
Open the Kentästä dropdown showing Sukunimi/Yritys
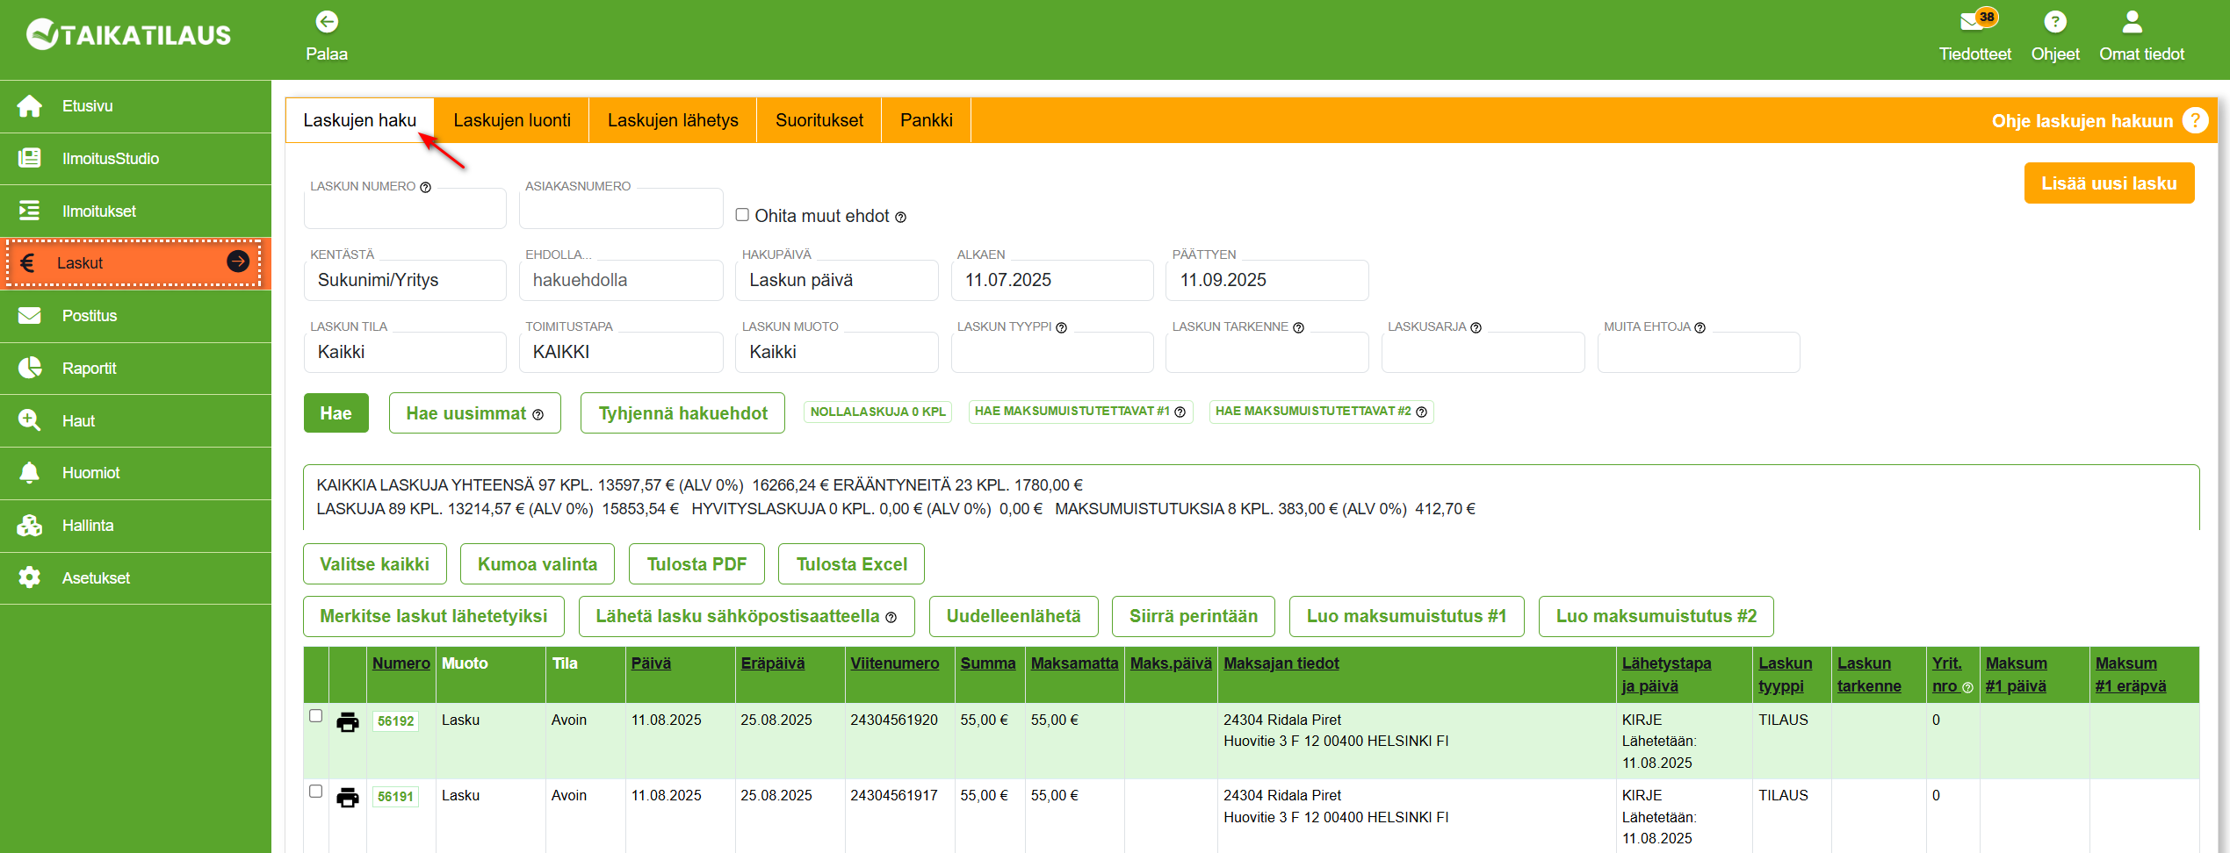405,280
